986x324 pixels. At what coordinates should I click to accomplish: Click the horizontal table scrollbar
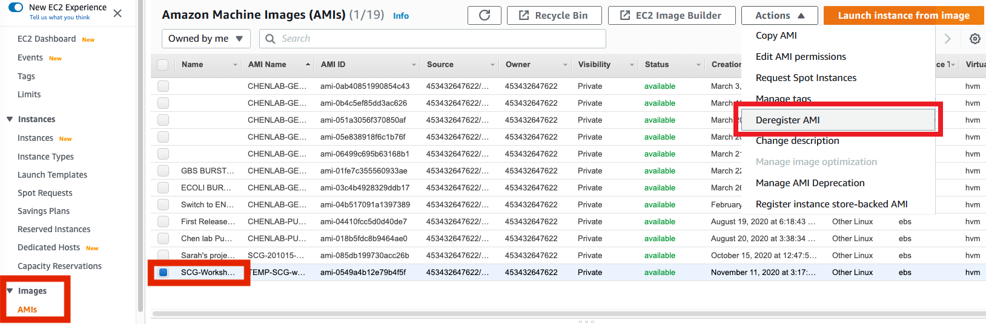click(x=568, y=314)
